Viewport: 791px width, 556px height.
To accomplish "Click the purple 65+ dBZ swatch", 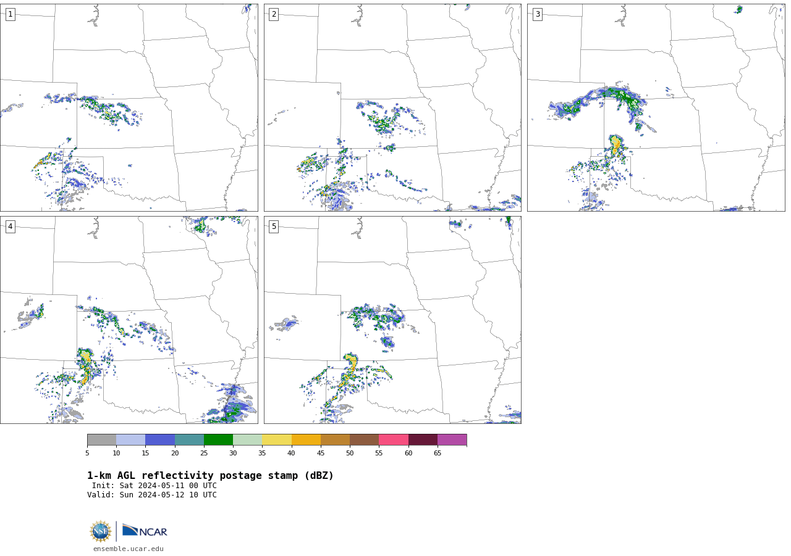I will [x=452, y=440].
